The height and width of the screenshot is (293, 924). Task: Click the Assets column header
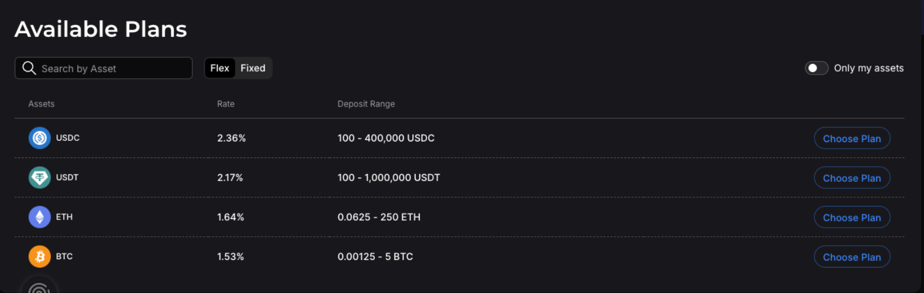(42, 104)
